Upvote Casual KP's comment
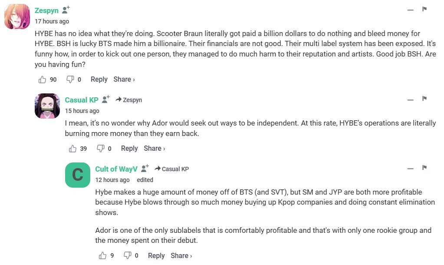444x265 pixels. coord(72,149)
